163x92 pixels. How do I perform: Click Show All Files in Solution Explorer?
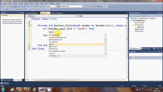134,16
